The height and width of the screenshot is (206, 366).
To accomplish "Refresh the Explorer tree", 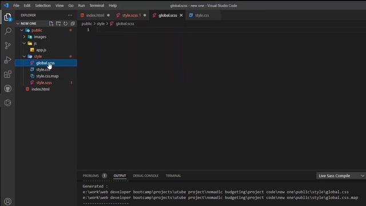I will [66, 23].
